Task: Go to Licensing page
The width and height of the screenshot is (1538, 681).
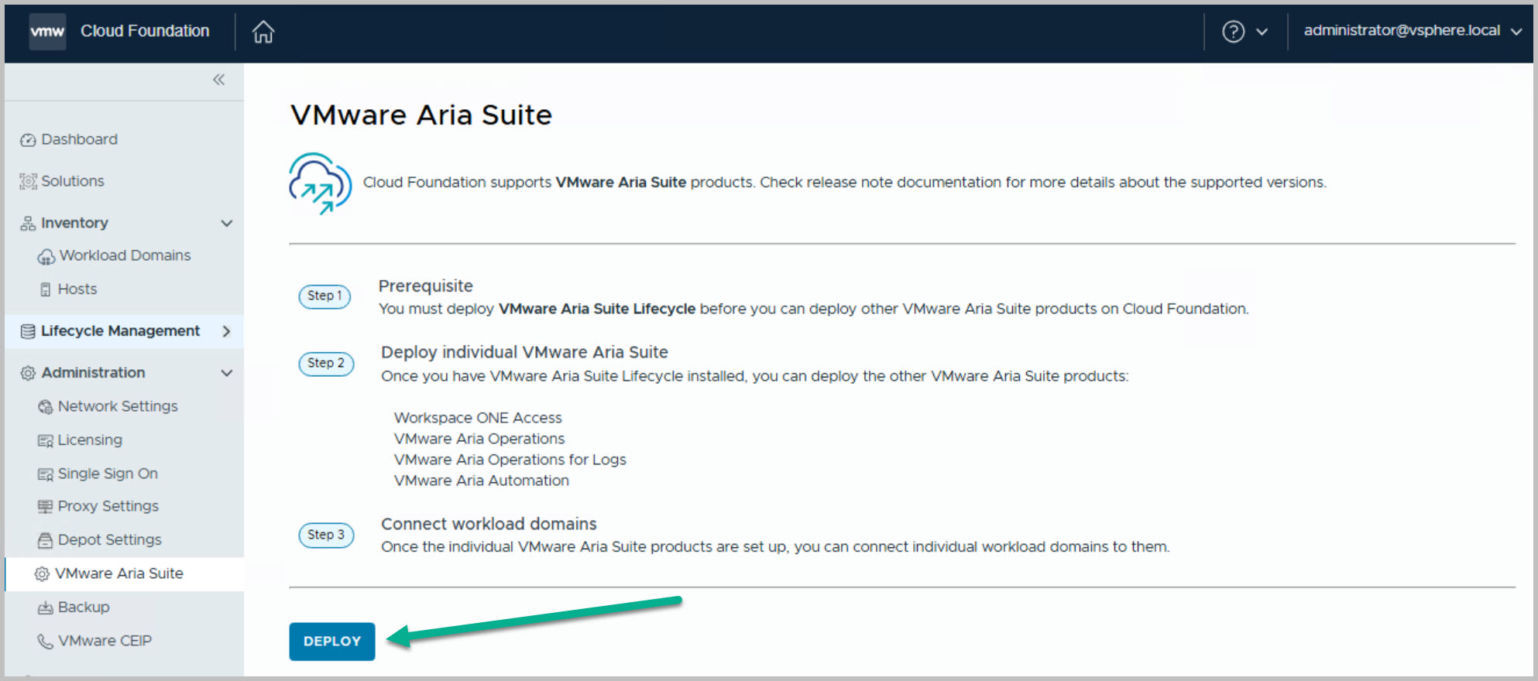Action: click(x=90, y=440)
